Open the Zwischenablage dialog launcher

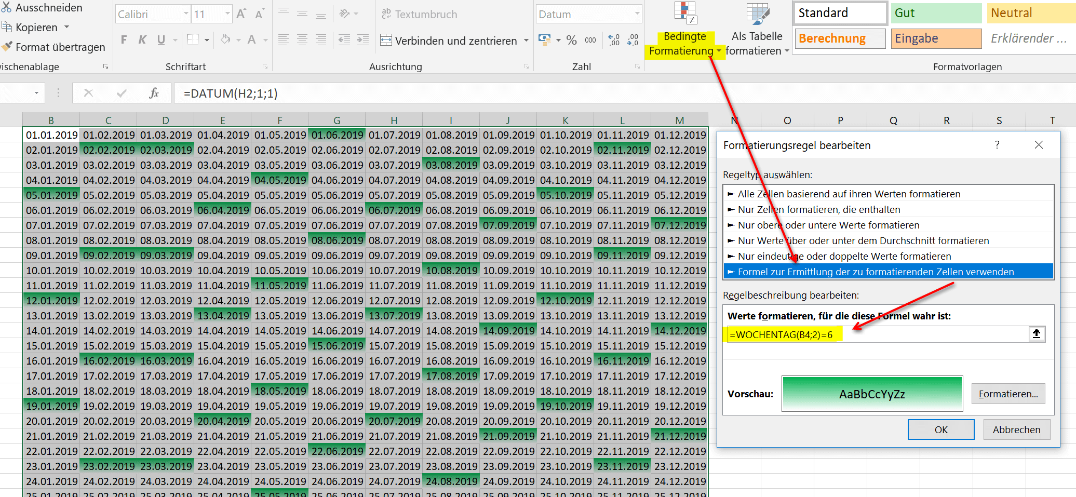[105, 66]
